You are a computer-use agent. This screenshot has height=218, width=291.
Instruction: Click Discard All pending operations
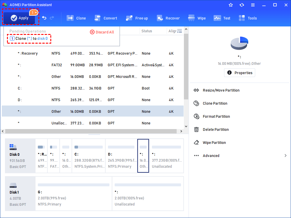(x=102, y=32)
